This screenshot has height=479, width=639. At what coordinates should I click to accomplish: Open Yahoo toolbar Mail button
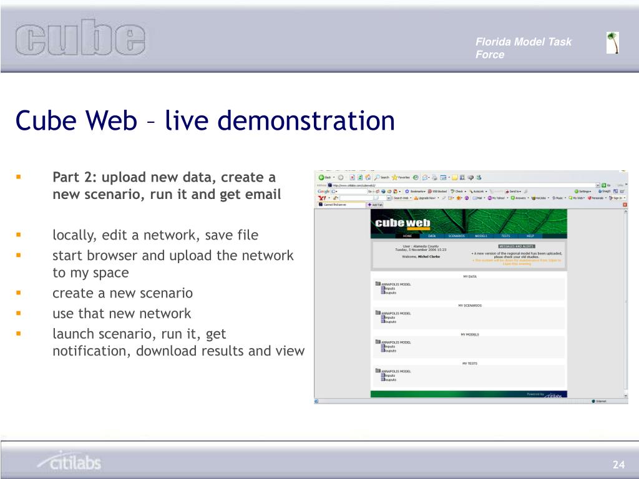[x=477, y=198]
